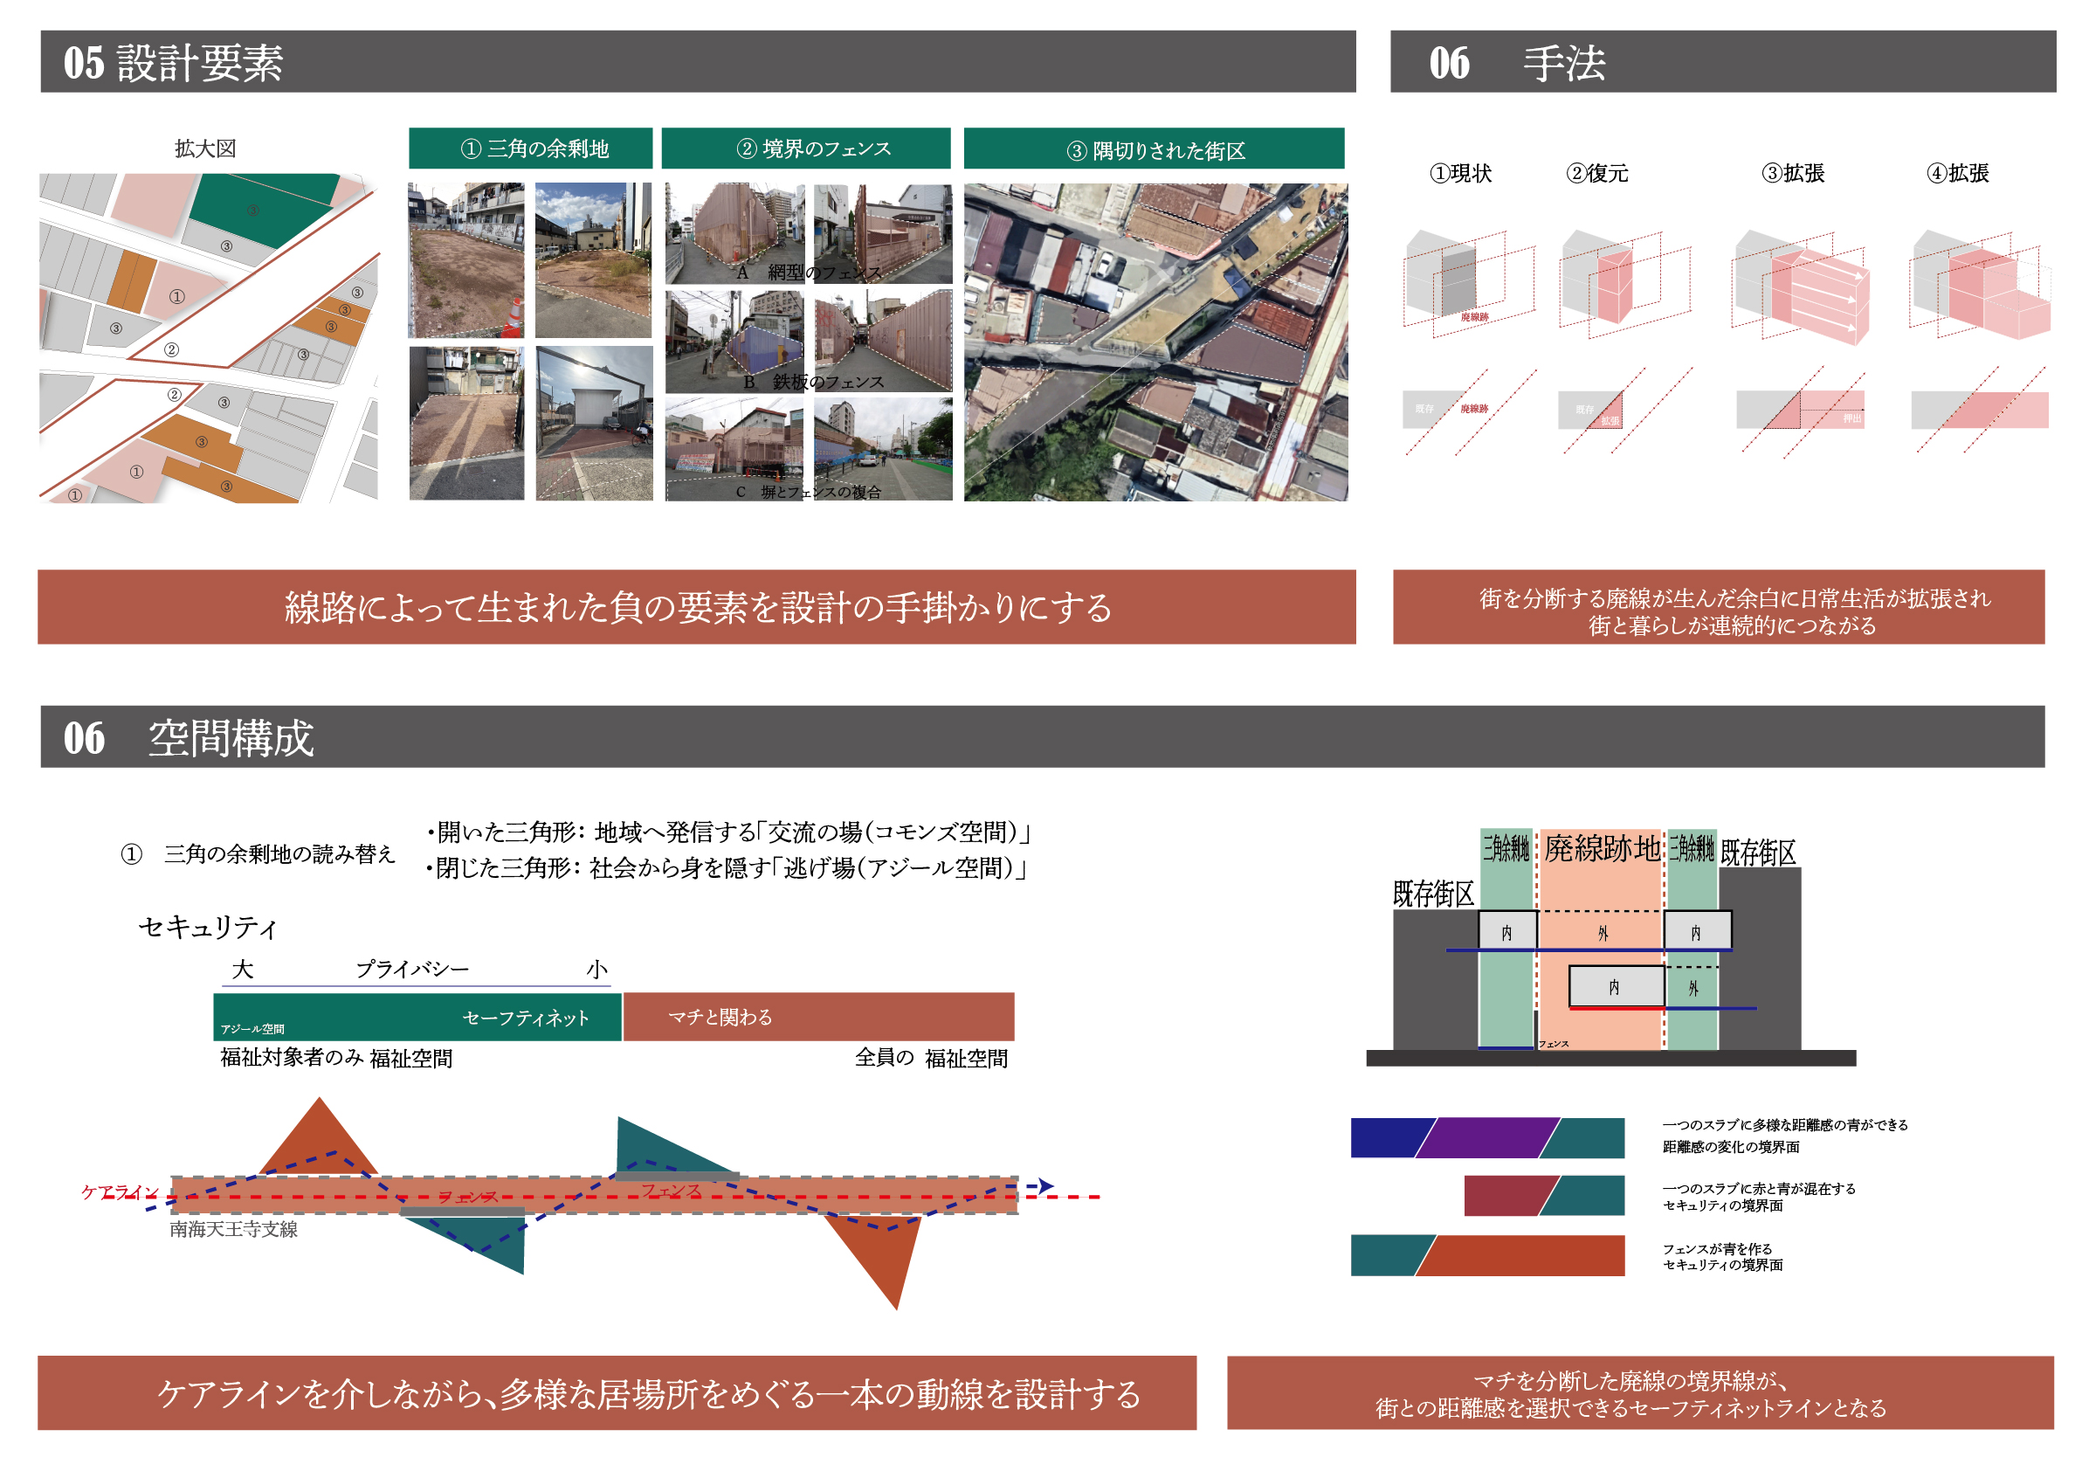Click the 廃線跡地 label in the section diagram

1602,849
